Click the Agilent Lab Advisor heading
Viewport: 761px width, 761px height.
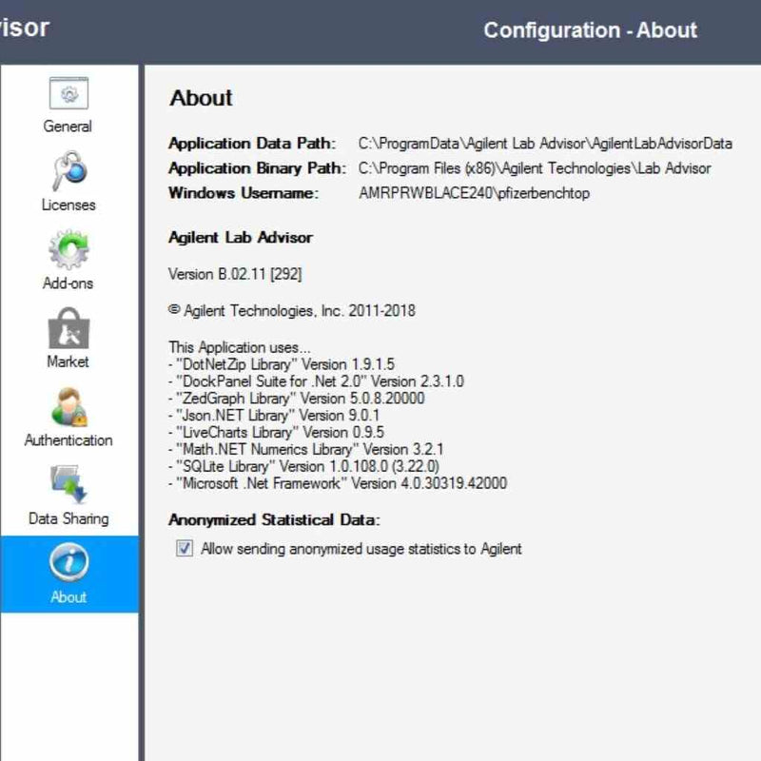click(x=241, y=237)
